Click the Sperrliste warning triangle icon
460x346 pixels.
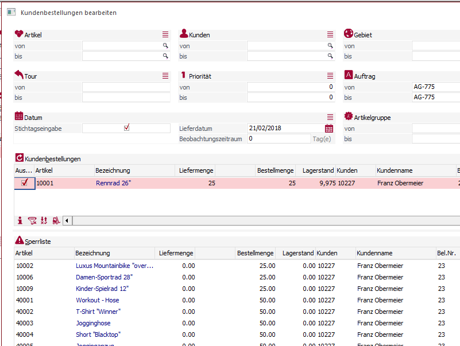(x=19, y=241)
